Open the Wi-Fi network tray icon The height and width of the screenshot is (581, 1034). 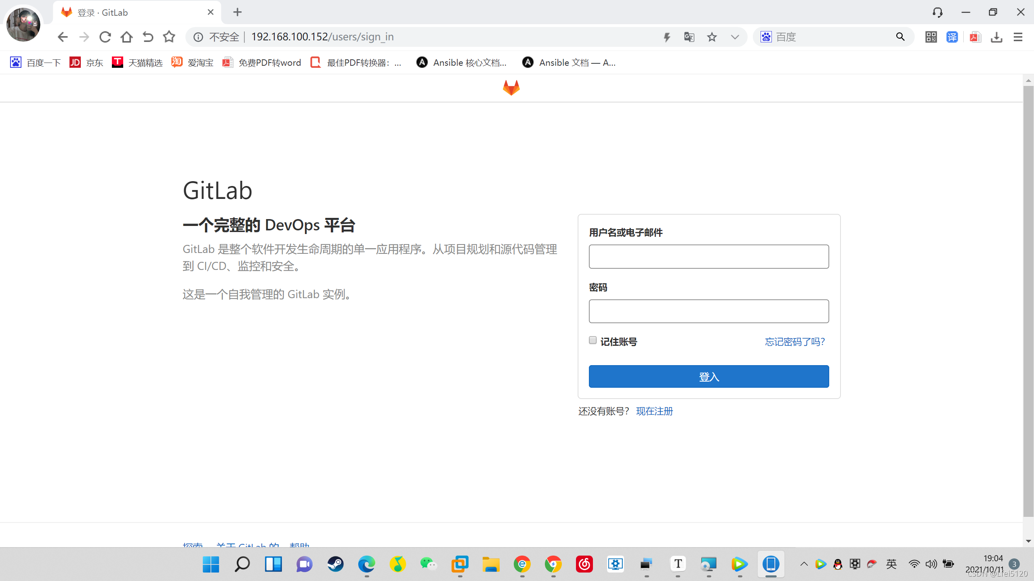pos(914,564)
